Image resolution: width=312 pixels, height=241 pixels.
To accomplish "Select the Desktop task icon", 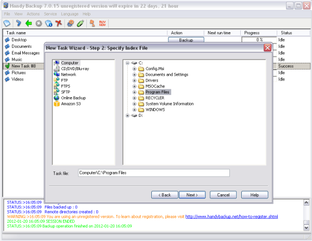I will tap(7, 40).
